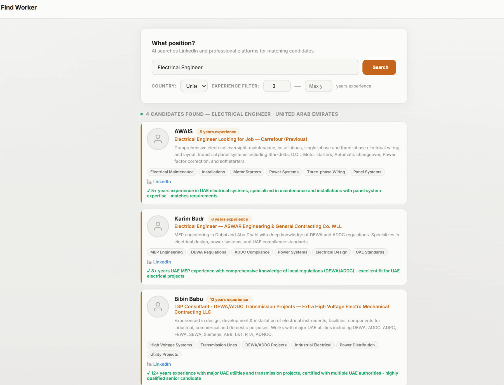Click the position search text field

click(255, 67)
